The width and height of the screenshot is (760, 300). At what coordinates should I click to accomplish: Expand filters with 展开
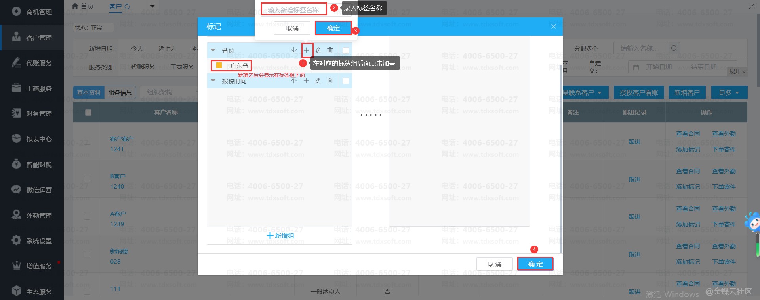coord(737,71)
